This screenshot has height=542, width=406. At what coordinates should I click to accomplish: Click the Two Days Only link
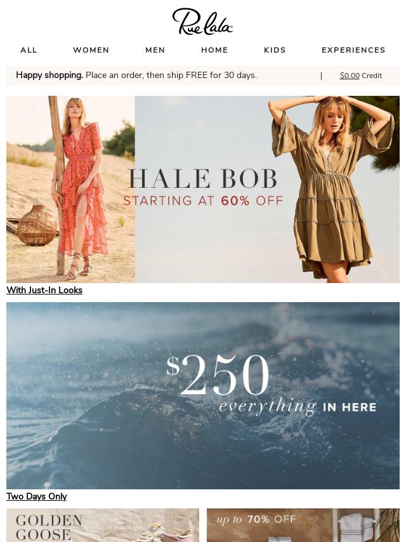coord(37,497)
